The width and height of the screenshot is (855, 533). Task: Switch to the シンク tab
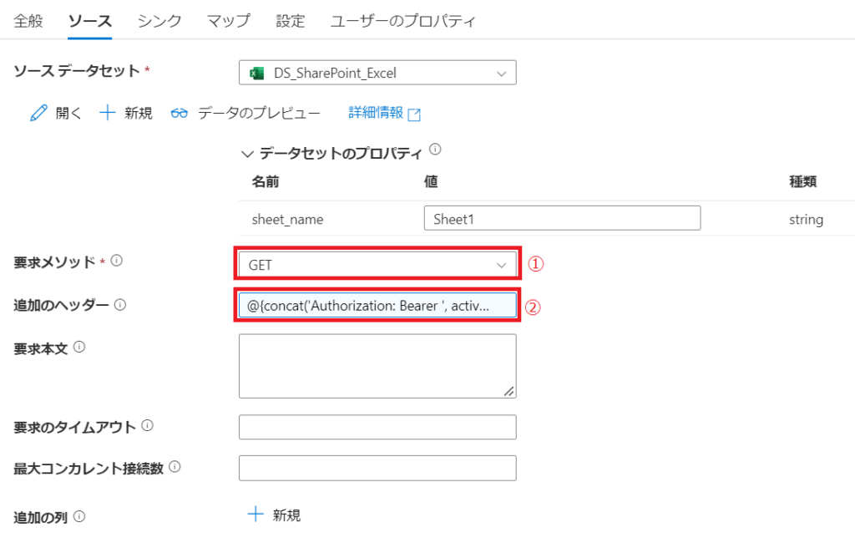[x=159, y=21]
